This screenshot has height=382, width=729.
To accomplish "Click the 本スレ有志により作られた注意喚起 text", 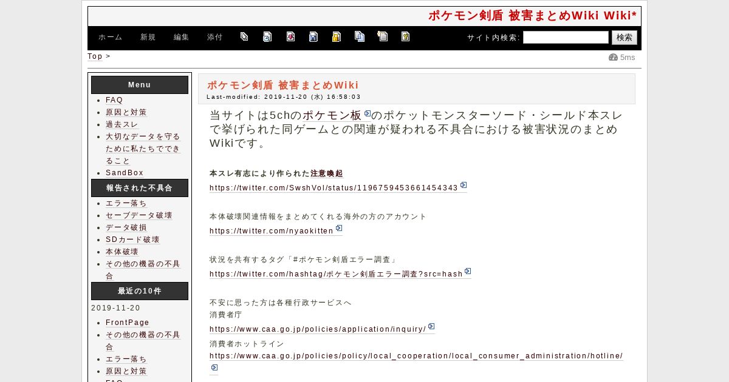I will pyautogui.click(x=276, y=173).
